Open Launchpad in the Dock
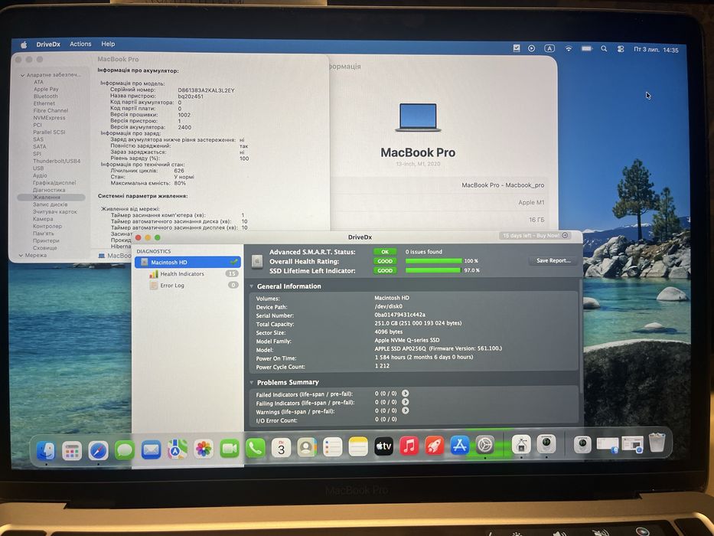This screenshot has width=714, height=536. (x=72, y=451)
